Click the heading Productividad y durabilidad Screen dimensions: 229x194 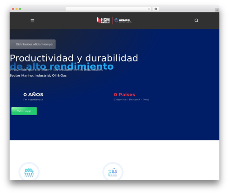pyautogui.click(x=74, y=58)
